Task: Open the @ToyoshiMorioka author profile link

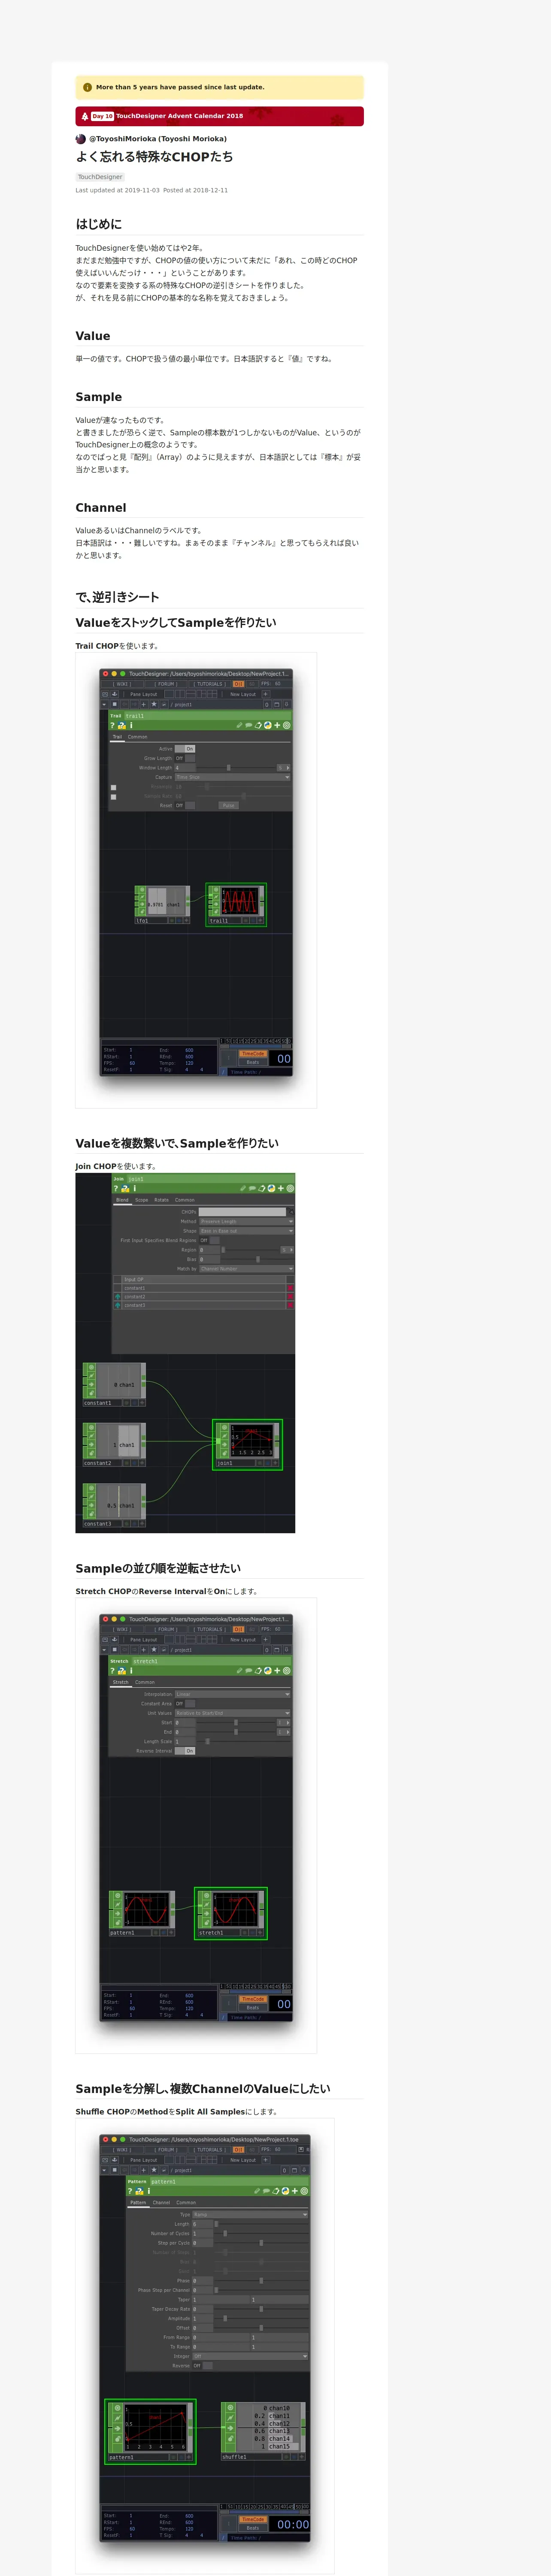Action: click(158, 139)
